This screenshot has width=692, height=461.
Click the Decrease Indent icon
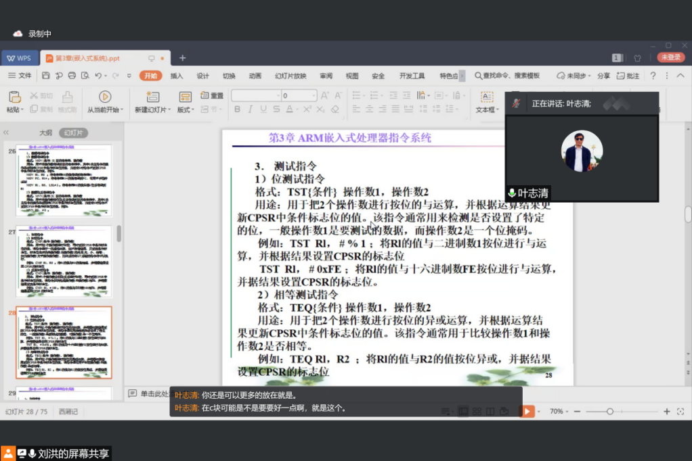pos(393,95)
